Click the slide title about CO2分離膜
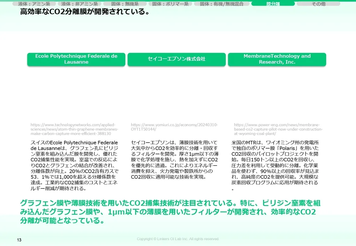The image size is (356, 246). pos(85,11)
